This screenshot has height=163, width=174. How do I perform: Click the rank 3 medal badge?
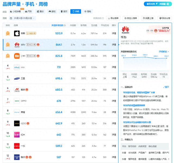click(8, 56)
